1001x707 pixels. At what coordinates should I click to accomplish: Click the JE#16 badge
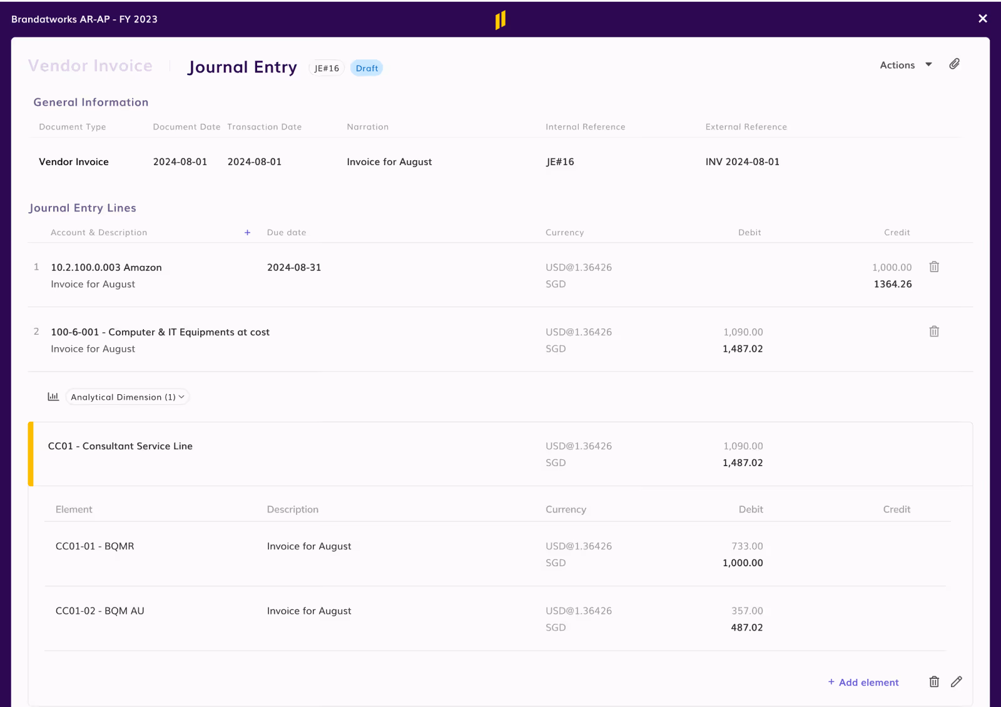[327, 68]
